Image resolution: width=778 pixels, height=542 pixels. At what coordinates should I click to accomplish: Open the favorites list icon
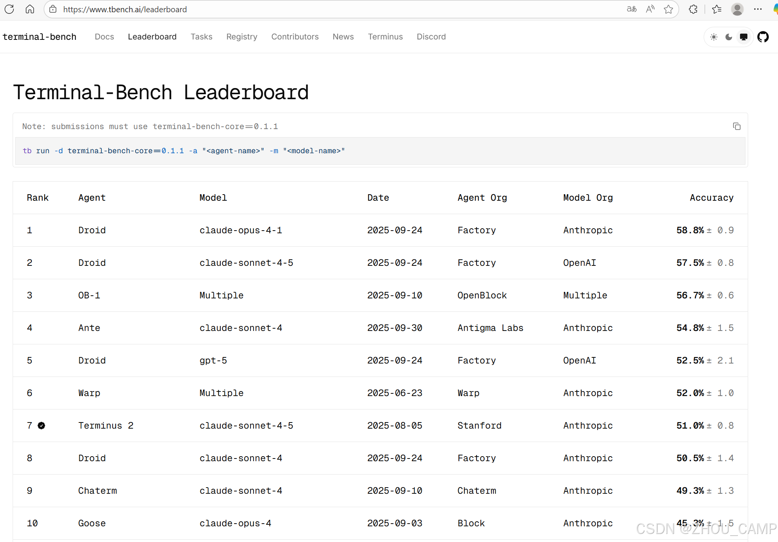pyautogui.click(x=716, y=9)
